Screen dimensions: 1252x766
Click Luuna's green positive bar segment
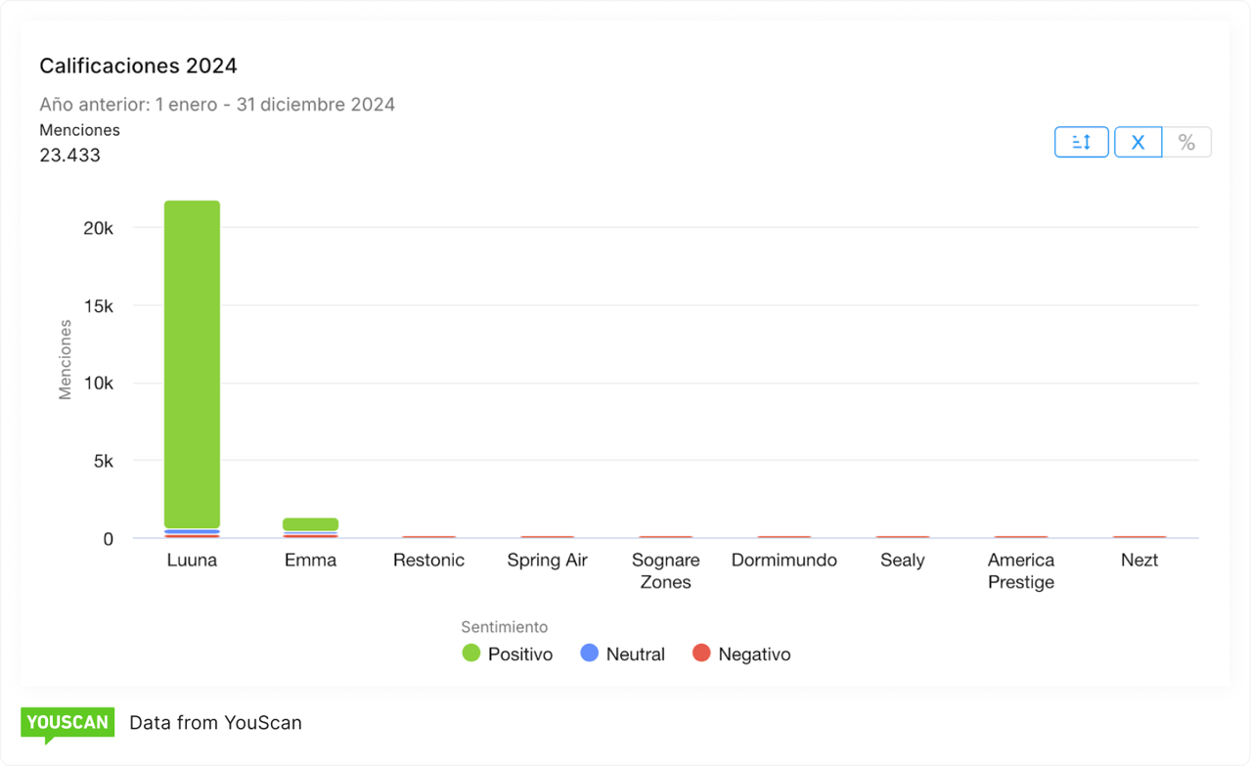point(192,362)
